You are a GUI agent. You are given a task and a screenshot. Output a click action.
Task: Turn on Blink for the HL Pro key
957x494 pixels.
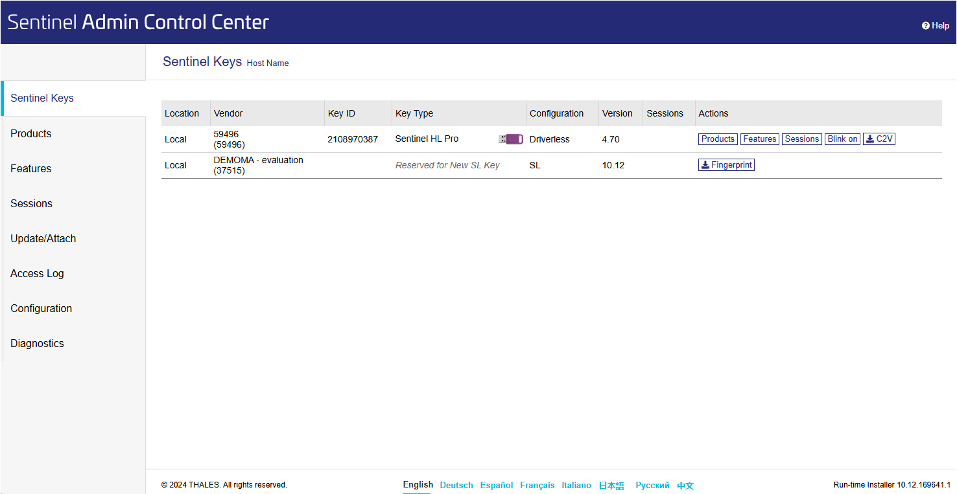click(842, 139)
